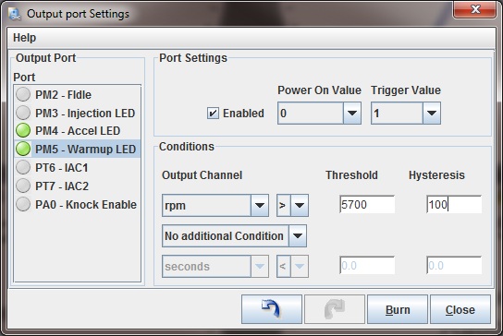Click the Hysteresis field showing 100
This screenshot has height=336, width=503.
[454, 204]
